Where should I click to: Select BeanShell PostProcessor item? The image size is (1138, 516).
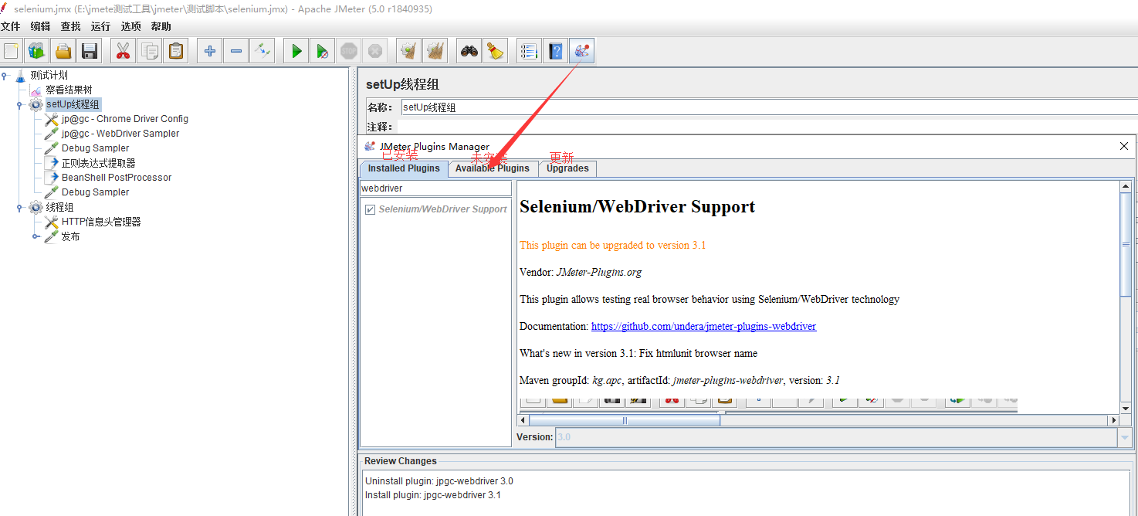tap(117, 178)
